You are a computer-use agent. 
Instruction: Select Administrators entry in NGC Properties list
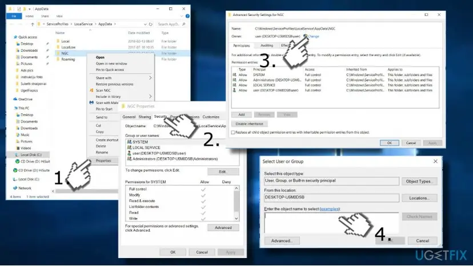point(175,159)
